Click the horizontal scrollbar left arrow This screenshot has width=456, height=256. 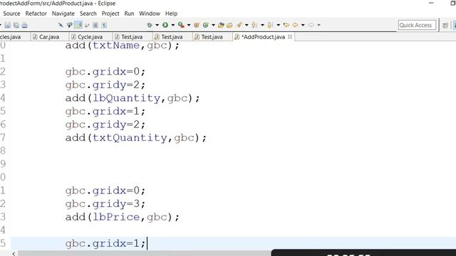tap(14, 254)
